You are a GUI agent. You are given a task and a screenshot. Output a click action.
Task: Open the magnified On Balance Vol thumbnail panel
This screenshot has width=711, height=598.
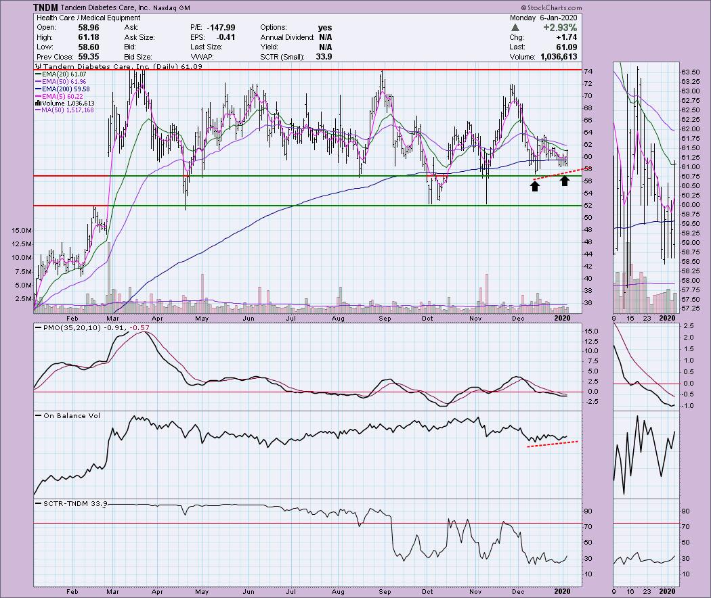coord(646,455)
